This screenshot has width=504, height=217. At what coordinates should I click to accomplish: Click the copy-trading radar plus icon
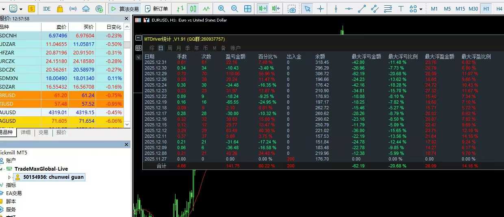coord(99,9)
